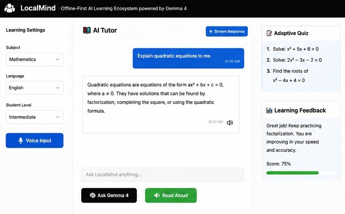Expand the Intermediate dropdown chevron

pos(58,117)
